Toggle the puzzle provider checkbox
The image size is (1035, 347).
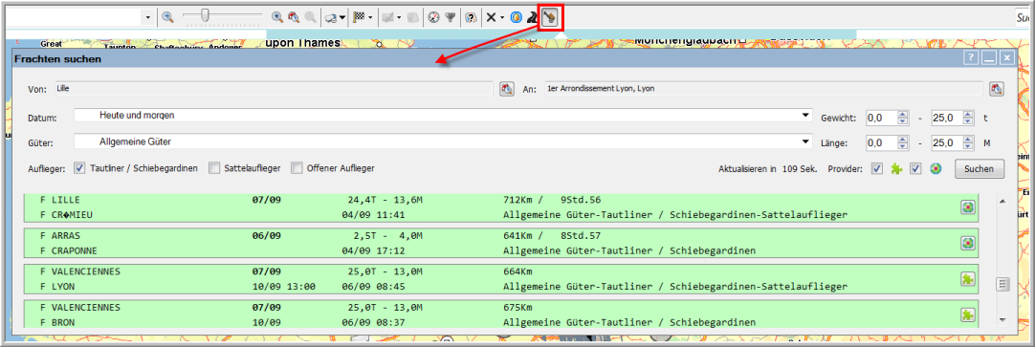(x=876, y=169)
